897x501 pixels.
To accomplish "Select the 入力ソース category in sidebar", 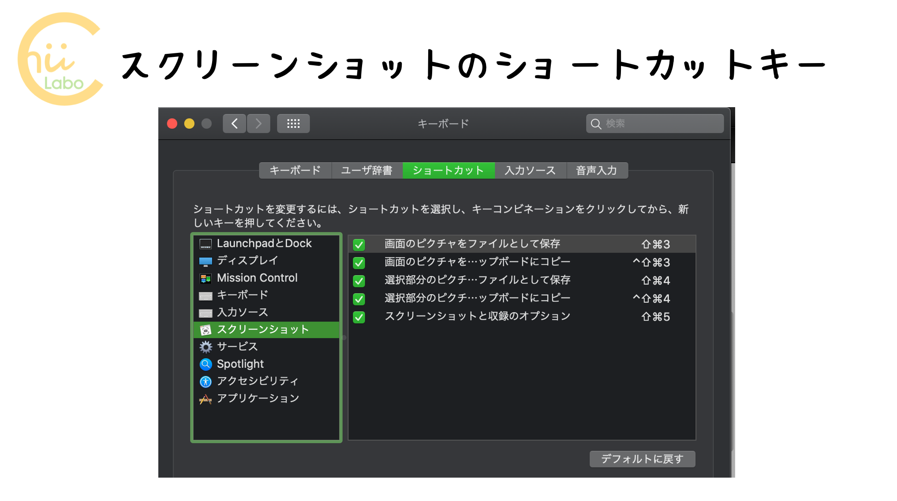I will pos(242,312).
